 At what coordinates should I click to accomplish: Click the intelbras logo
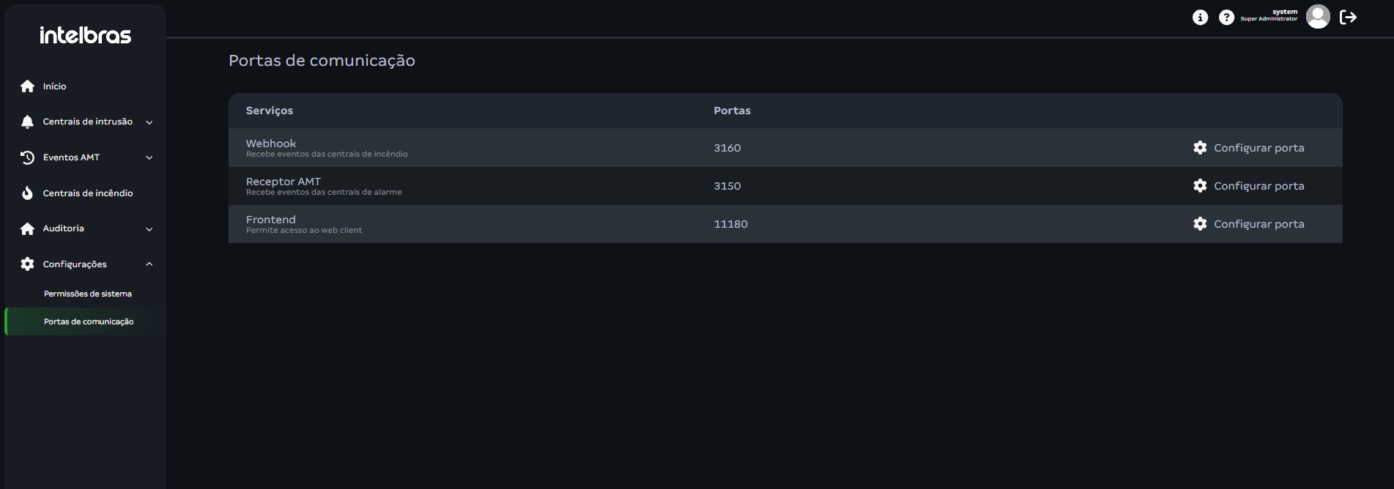point(85,35)
